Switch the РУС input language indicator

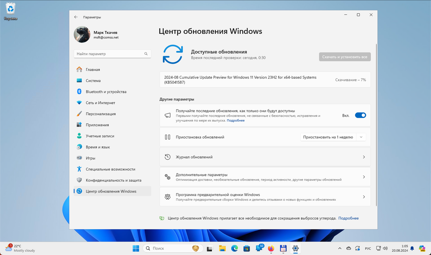click(x=368, y=248)
